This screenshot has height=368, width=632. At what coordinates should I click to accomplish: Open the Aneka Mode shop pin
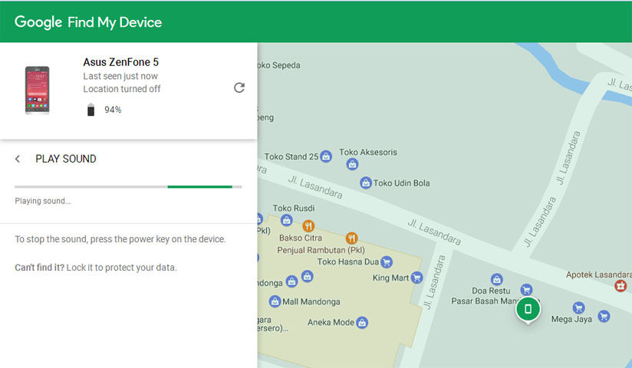[x=362, y=322]
